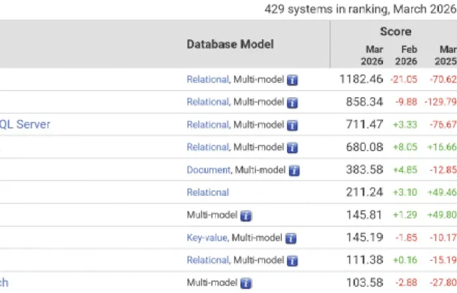Image resolution: width=457 pixels, height=293 pixels.
Task: Click the info icon in the SQL Server row
Action: pyautogui.click(x=292, y=125)
